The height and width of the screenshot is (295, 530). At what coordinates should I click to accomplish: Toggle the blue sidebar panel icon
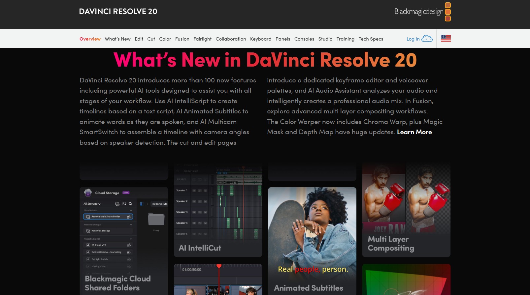(x=141, y=204)
